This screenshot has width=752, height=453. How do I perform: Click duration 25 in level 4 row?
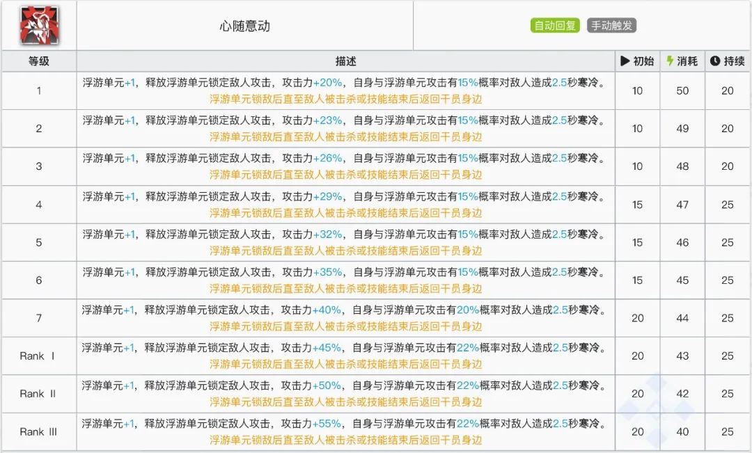point(728,205)
